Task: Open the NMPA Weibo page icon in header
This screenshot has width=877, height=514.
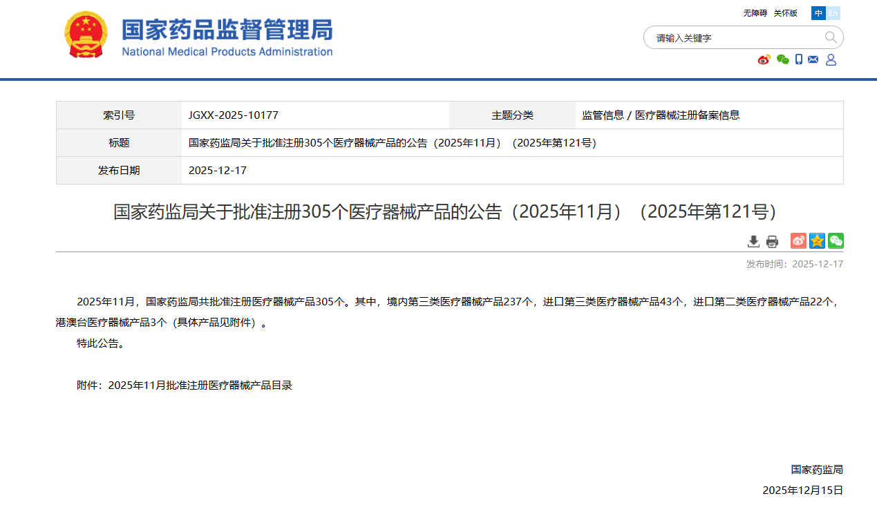Action: pos(764,60)
